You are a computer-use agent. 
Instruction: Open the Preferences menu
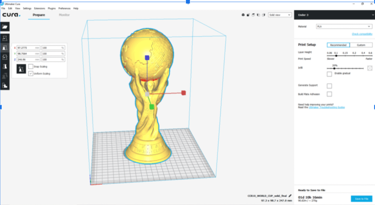(64, 8)
